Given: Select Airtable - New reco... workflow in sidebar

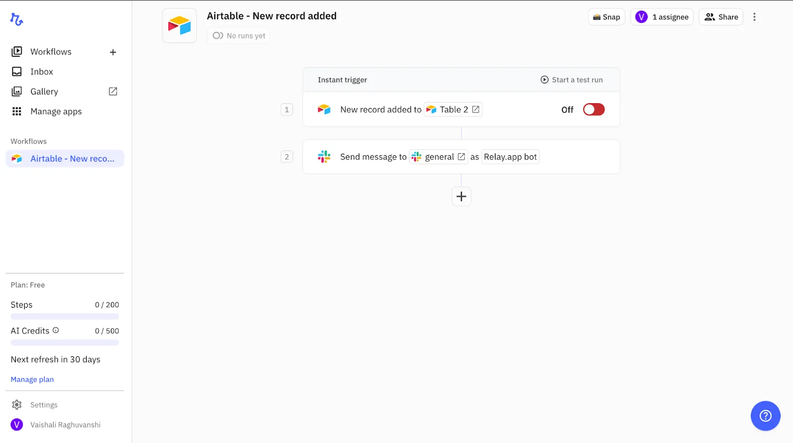Looking at the screenshot, I should click(65, 159).
